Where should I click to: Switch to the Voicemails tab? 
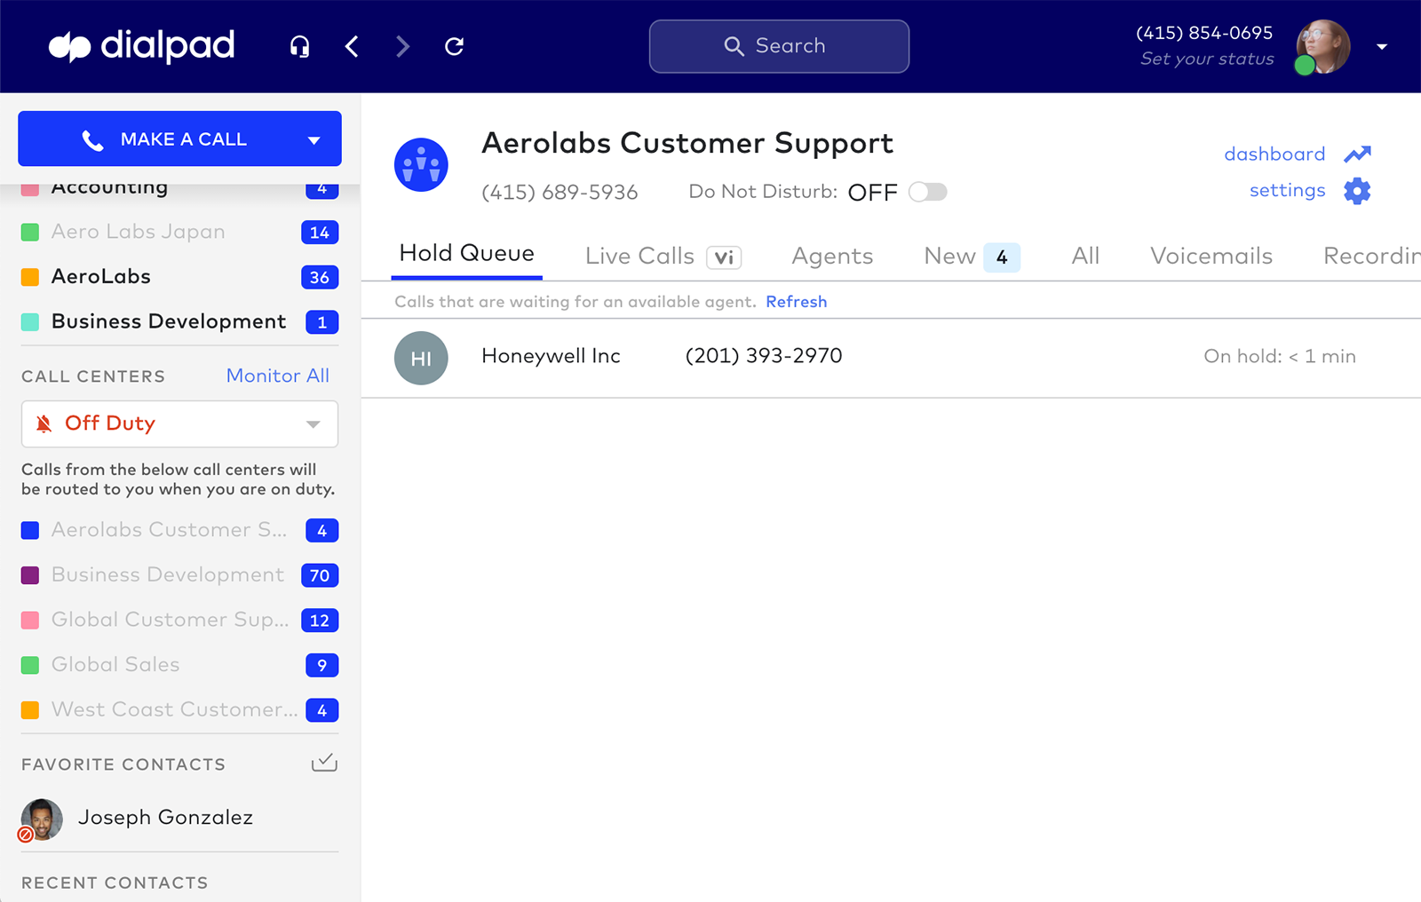point(1211,256)
